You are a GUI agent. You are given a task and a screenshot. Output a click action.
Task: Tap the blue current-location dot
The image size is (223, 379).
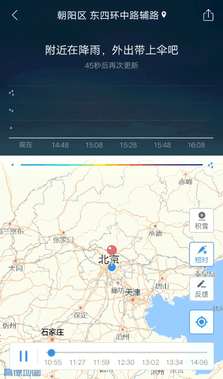[111, 267]
